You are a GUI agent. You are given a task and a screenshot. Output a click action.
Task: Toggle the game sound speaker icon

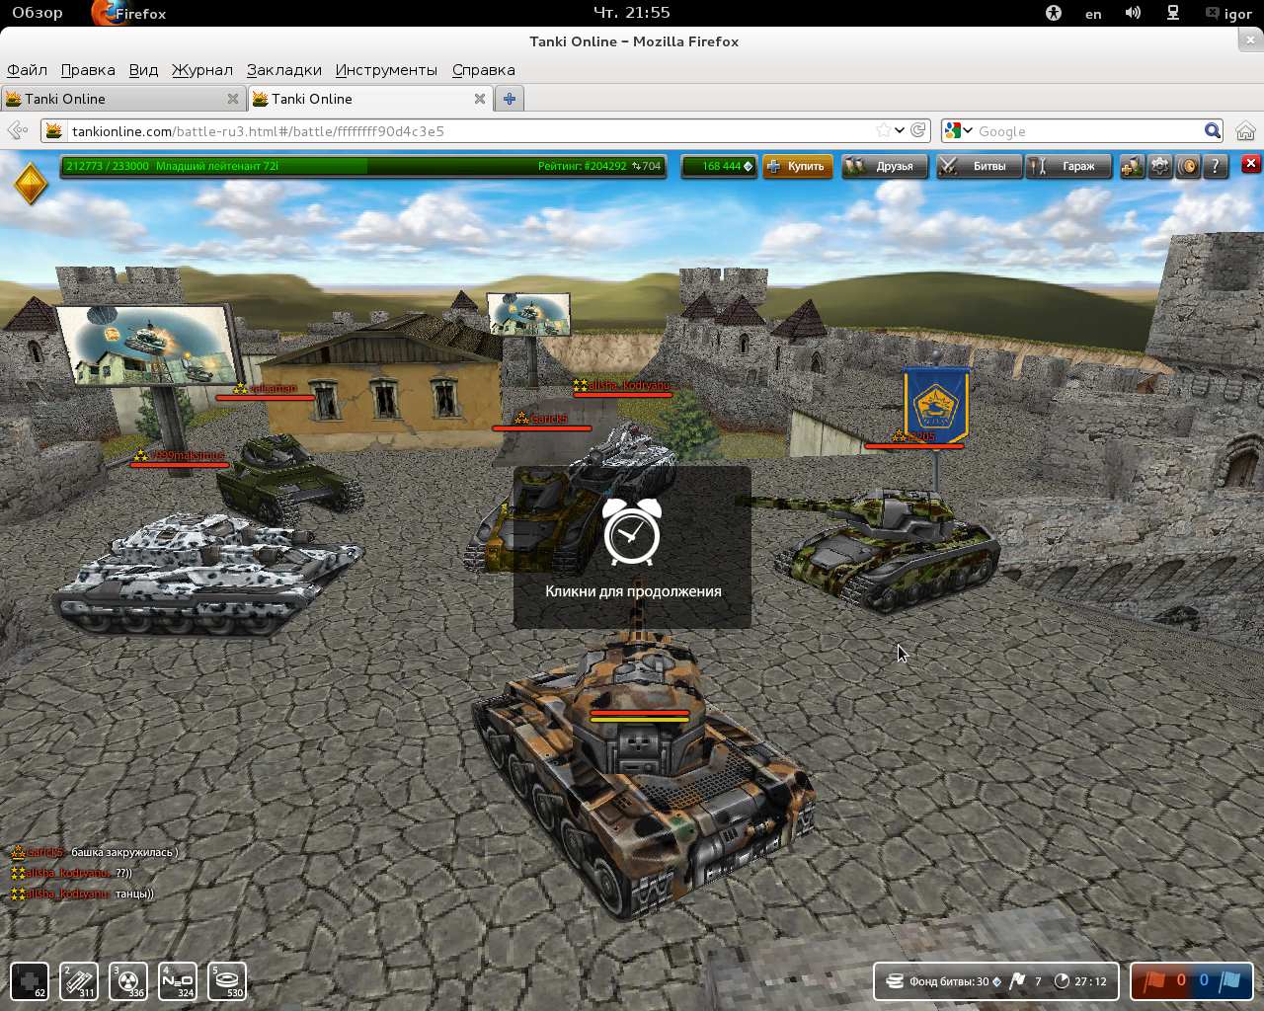(1188, 167)
